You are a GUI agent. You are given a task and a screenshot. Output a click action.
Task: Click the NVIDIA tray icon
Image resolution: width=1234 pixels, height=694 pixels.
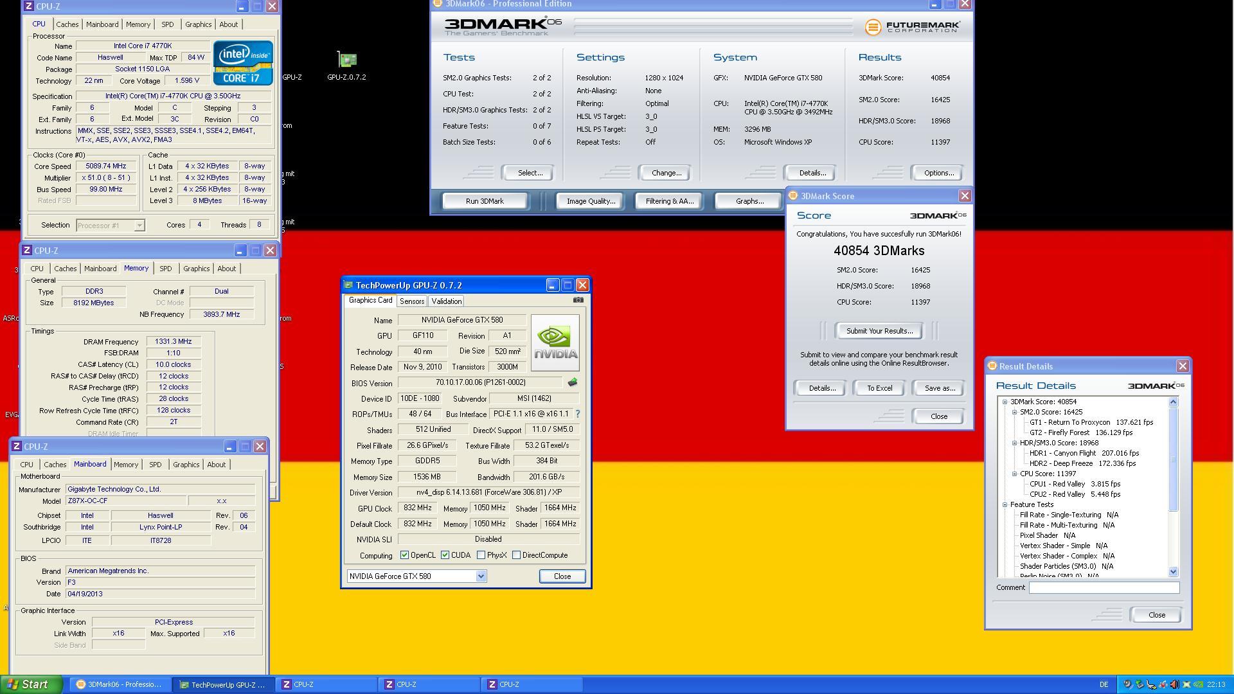pos(1198,684)
